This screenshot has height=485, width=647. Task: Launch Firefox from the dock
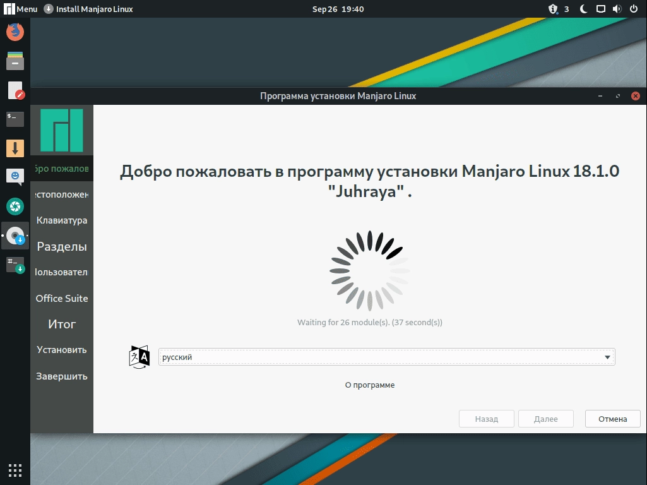pos(15,32)
